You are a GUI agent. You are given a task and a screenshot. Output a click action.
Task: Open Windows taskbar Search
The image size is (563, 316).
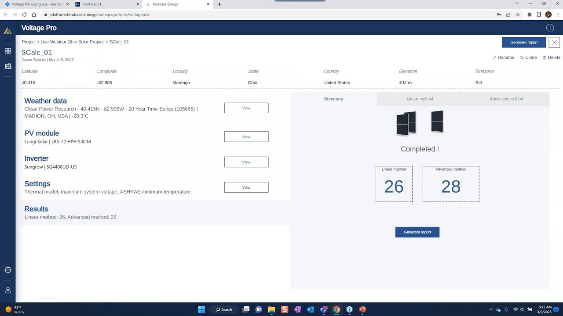224,309
